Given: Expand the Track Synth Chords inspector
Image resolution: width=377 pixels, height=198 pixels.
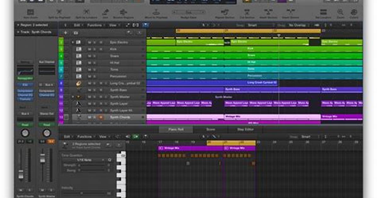Looking at the screenshot, I should [x=18, y=32].
